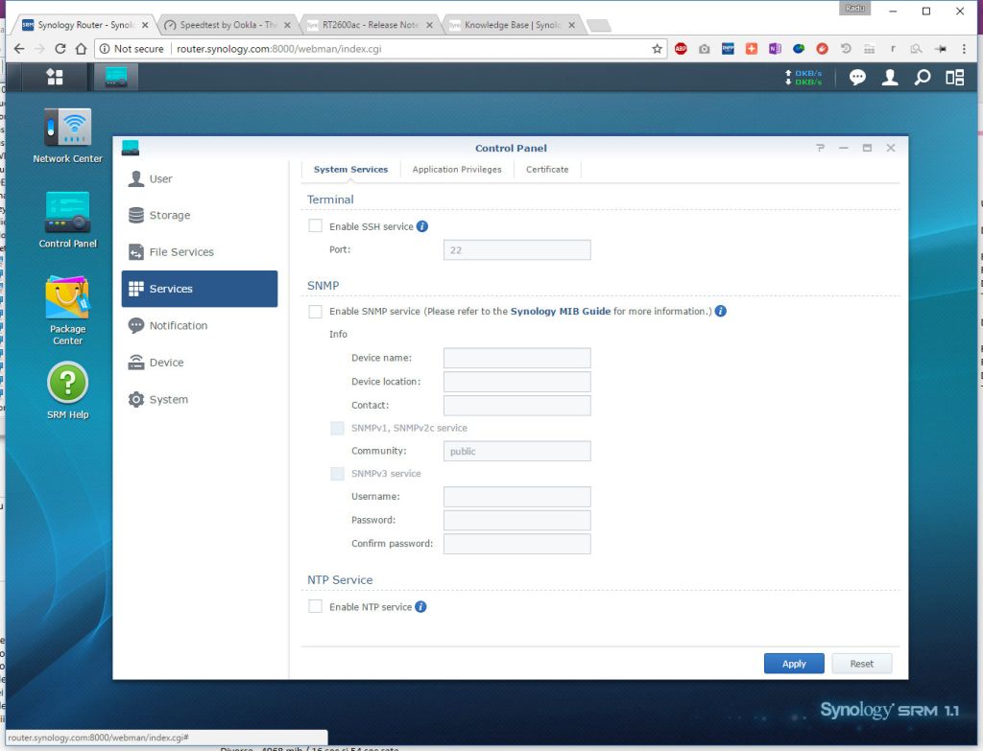This screenshot has width=983, height=751.
Task: Click the Device location field
Action: [516, 382]
